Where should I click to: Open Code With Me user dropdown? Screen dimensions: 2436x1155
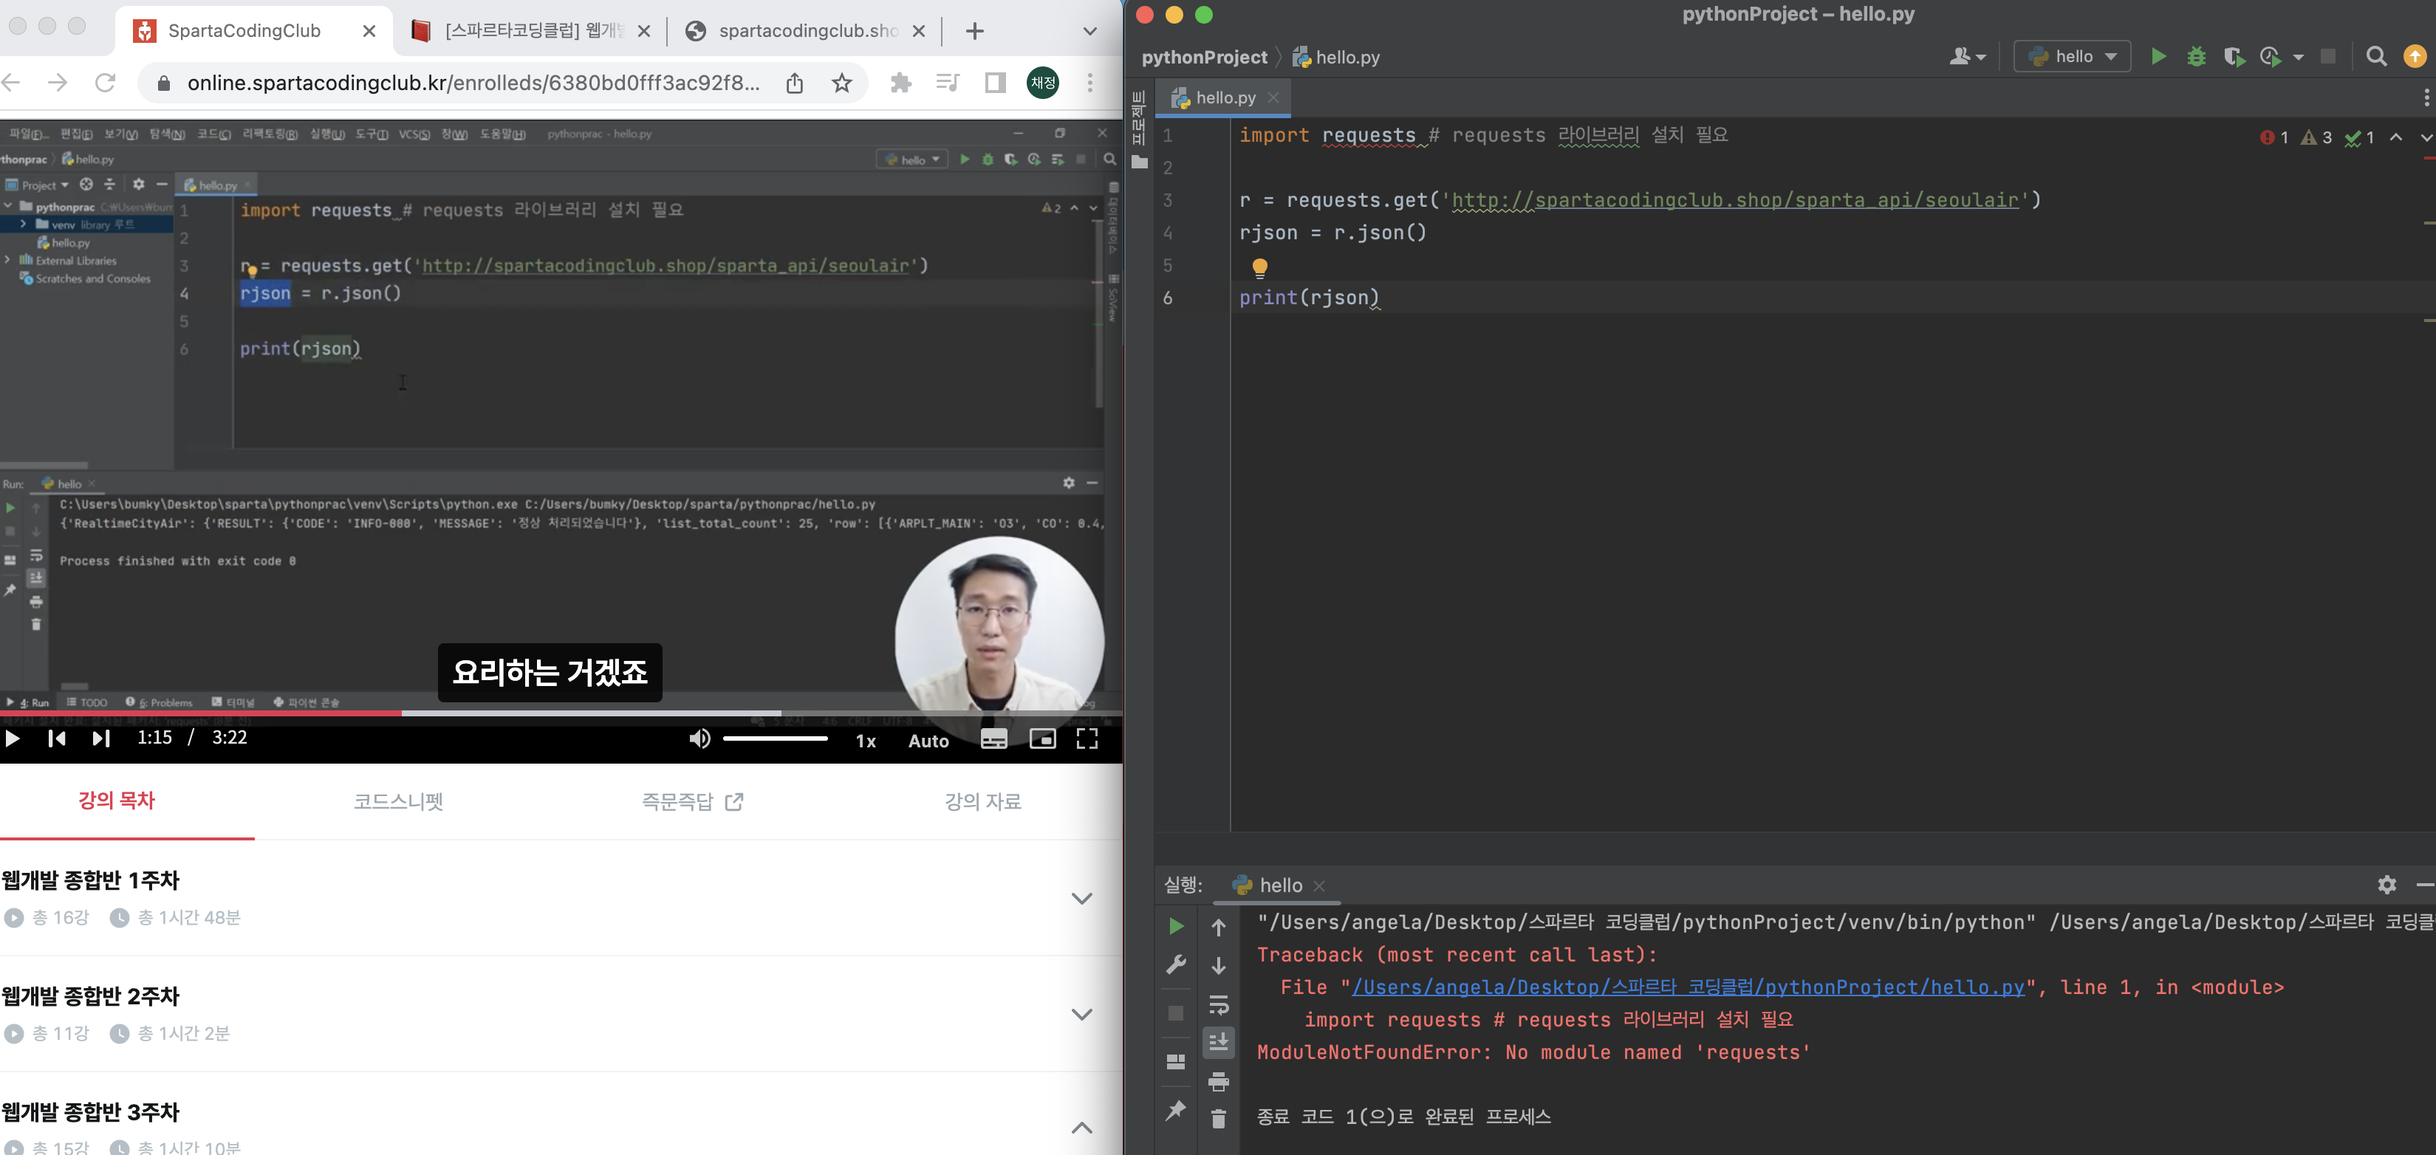coord(1967,57)
